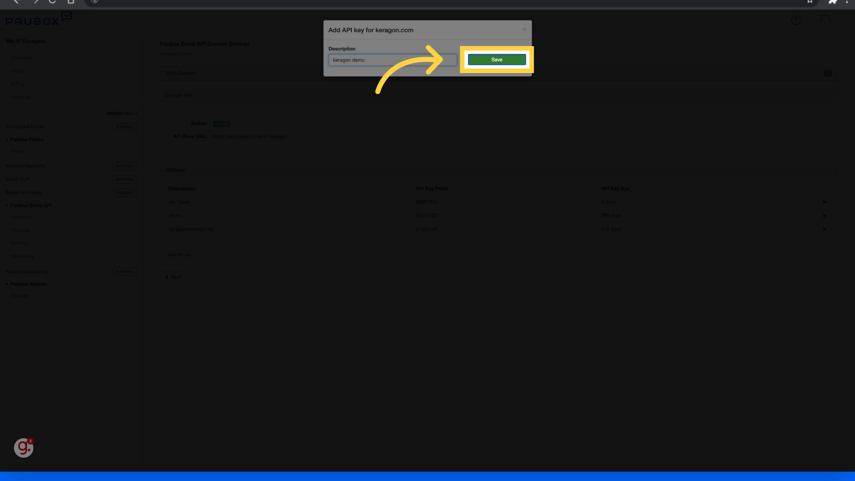
Task: Activate Inbound Security
Action: click(124, 166)
